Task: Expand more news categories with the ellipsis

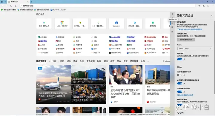Action: click(148, 61)
